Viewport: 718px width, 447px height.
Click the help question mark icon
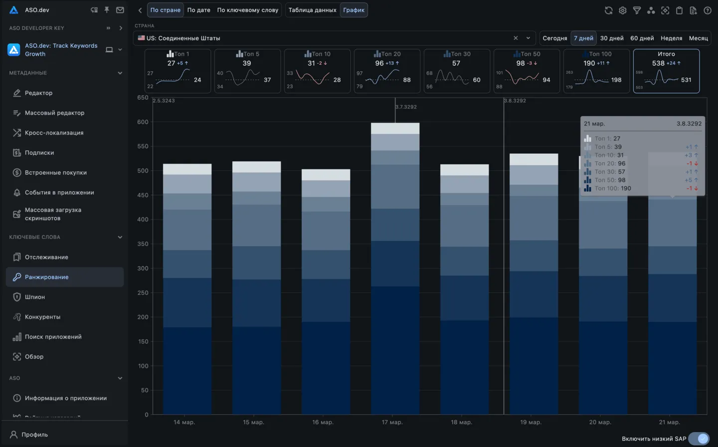tap(707, 10)
